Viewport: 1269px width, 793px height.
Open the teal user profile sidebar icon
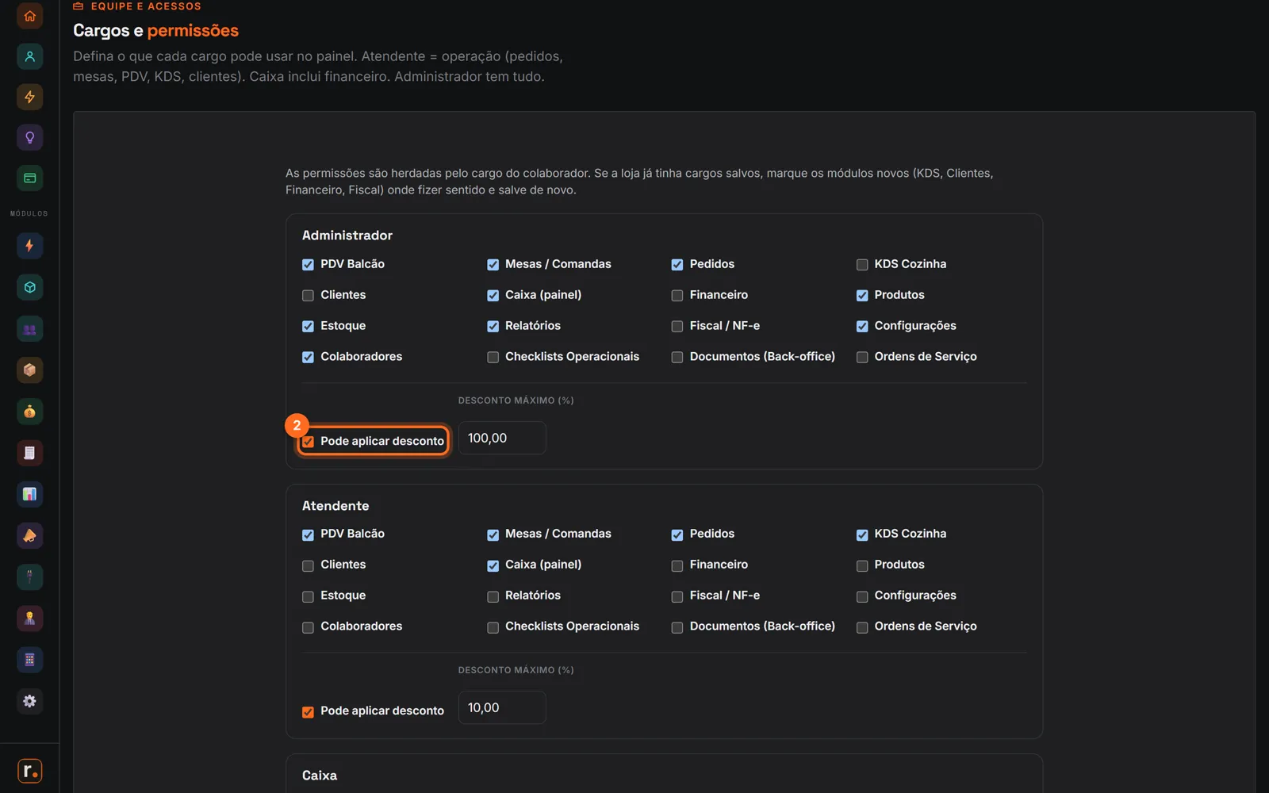(29, 56)
